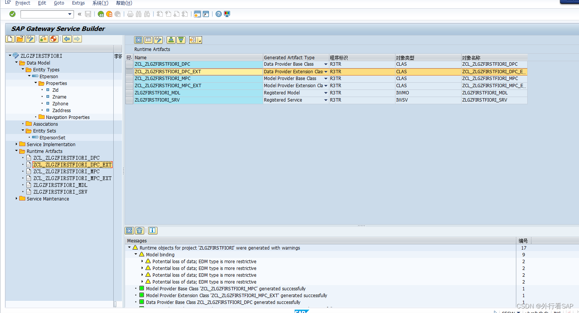Collapse the Runtime Artifacts tree node
The width and height of the screenshot is (579, 313).
[x=16, y=151]
